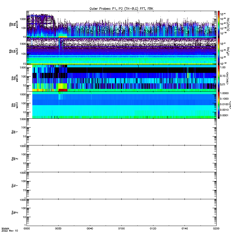The width and height of the screenshot is (231, 246).
Task: Click the '0.0001' color bar tick value
Action: (x=225, y=115)
